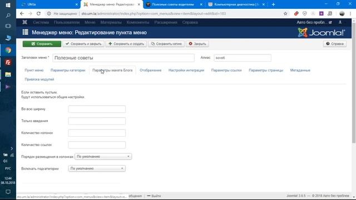Click the site info icon in address bar
Viewport: 356px width, 200px height.
pyautogui.click(x=49, y=13)
